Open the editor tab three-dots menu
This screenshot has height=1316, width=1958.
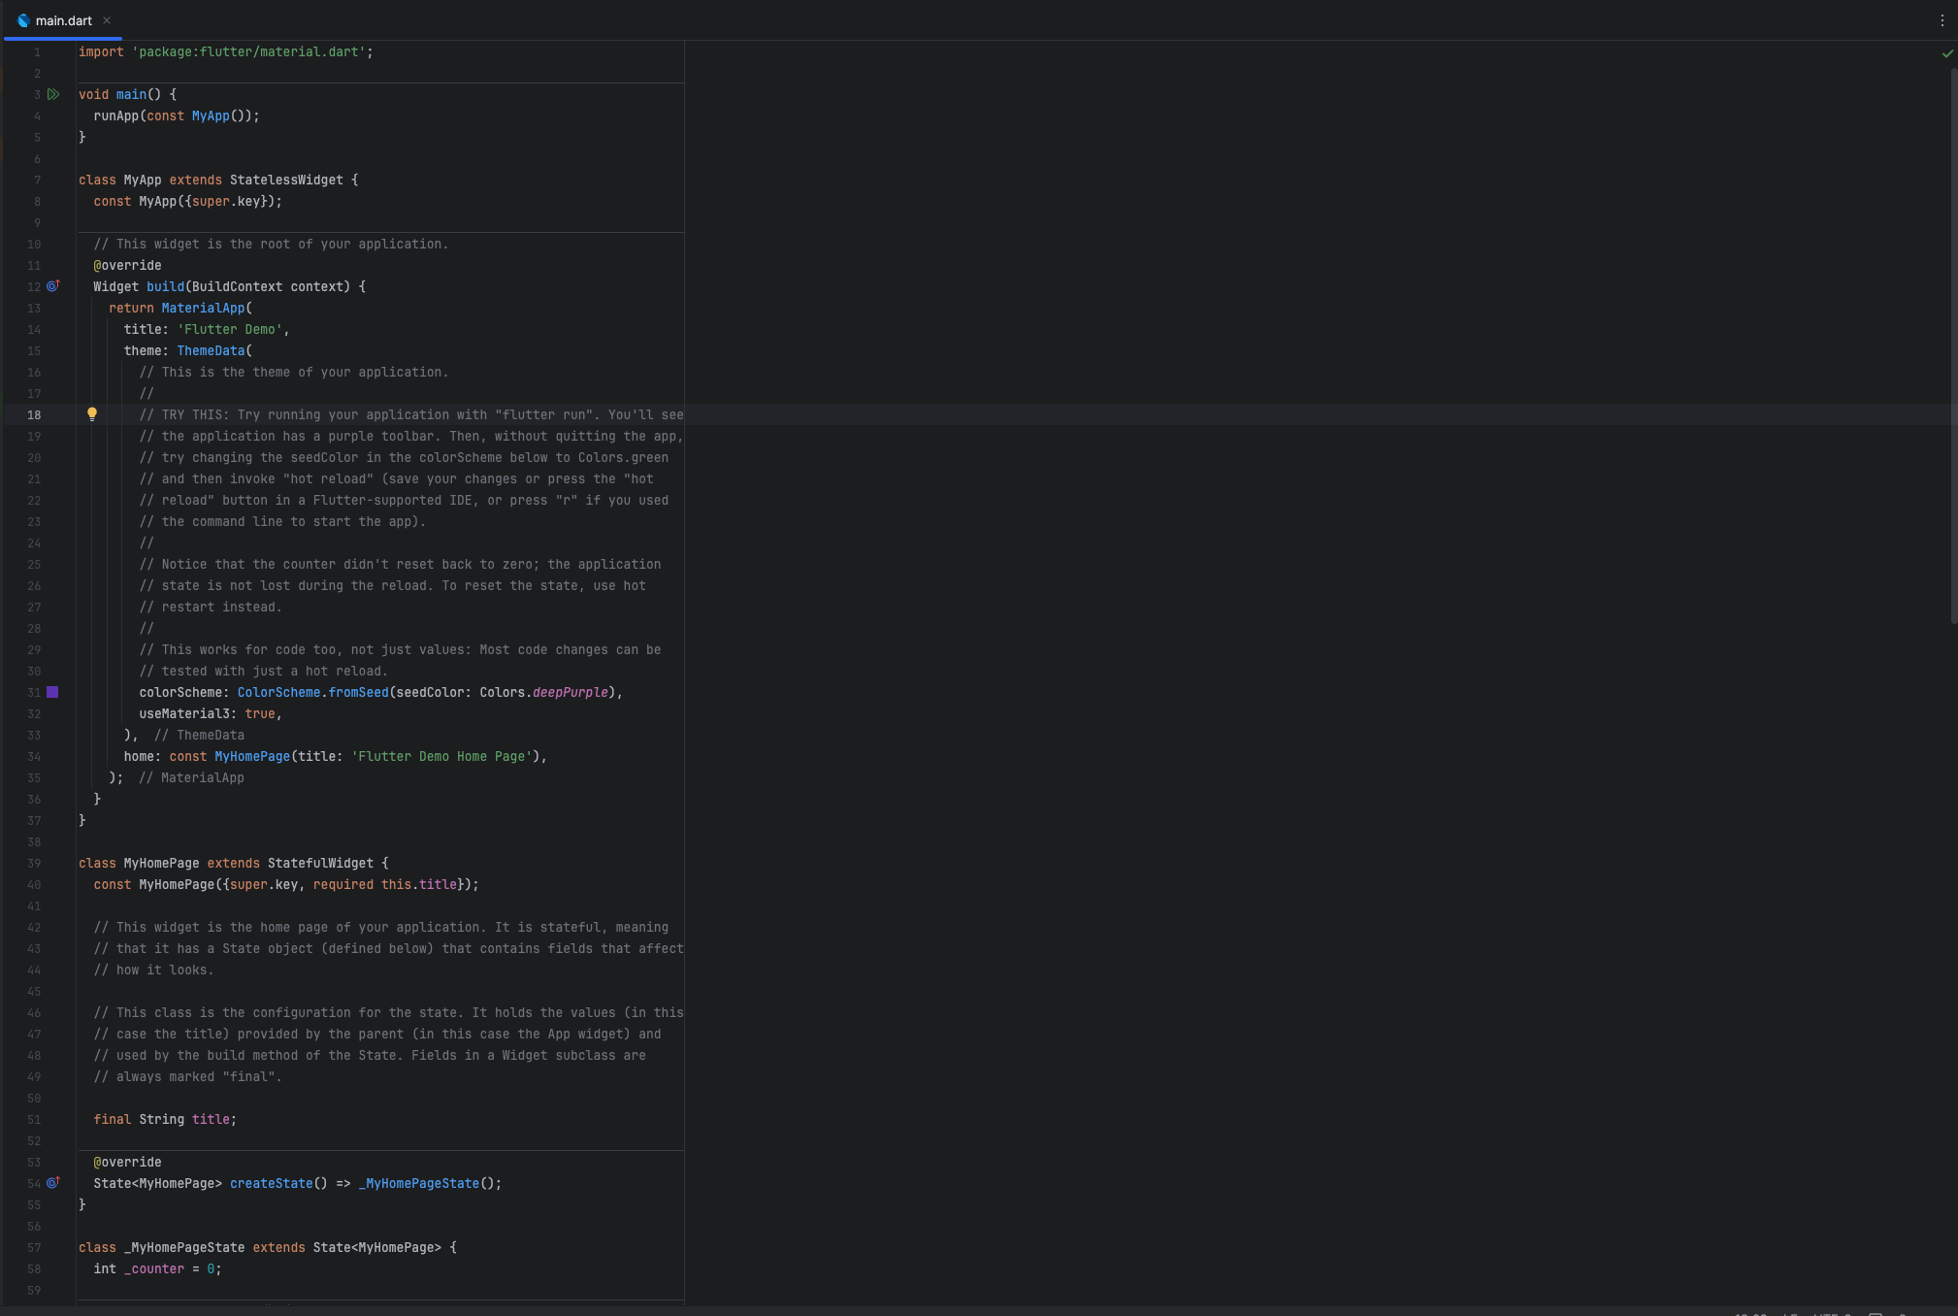1942,20
